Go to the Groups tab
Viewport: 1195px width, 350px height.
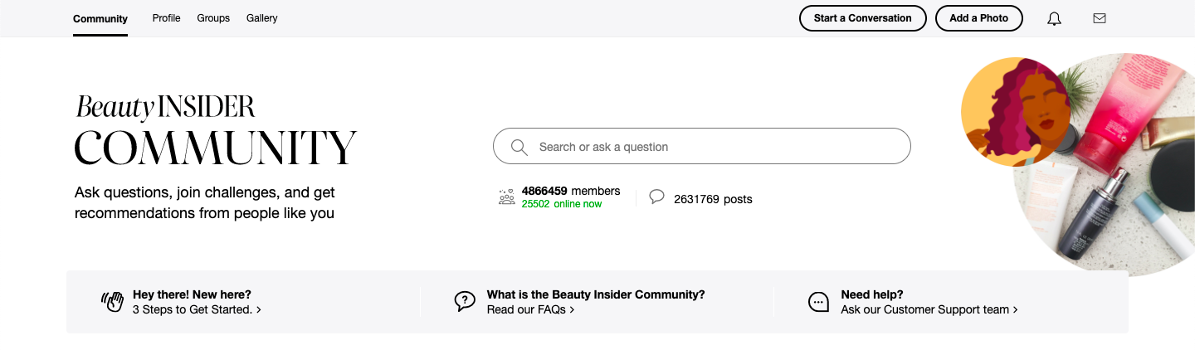[x=213, y=18]
